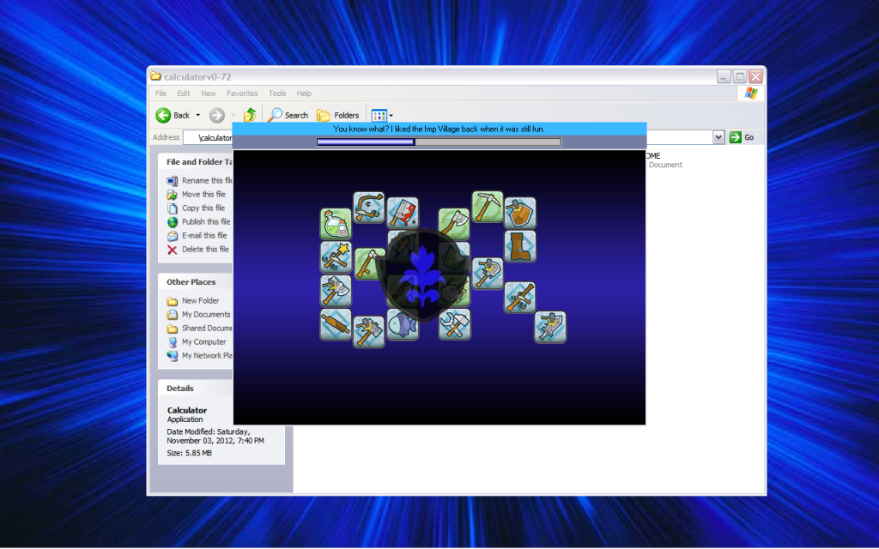Click the axe-anvil icon under the star wand
This screenshot has width=879, height=549.
(336, 291)
